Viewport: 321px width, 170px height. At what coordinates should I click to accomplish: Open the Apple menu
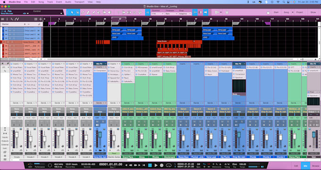(x=4, y=2)
